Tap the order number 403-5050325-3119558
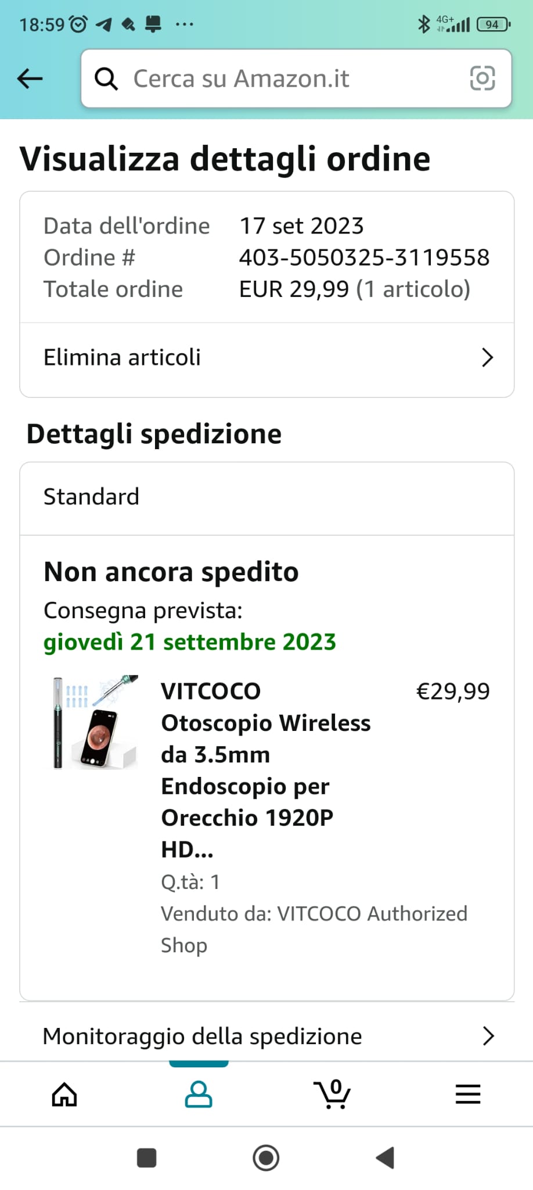Viewport: 533px width, 1190px height. pos(364,257)
